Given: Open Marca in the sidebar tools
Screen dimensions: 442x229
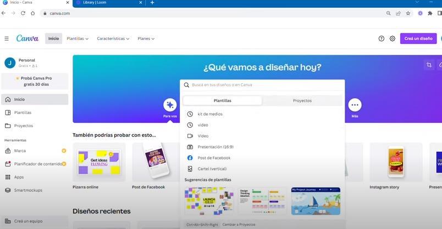Looking at the screenshot, I should click(35, 151).
